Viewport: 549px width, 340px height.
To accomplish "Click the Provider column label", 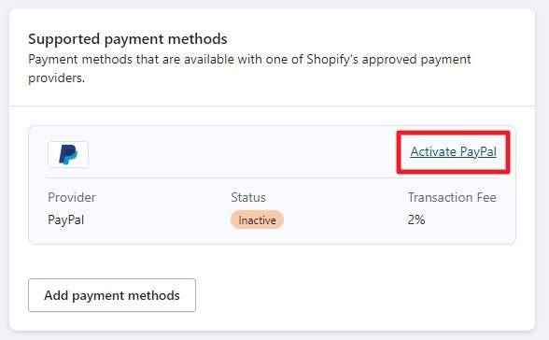I will tap(72, 197).
